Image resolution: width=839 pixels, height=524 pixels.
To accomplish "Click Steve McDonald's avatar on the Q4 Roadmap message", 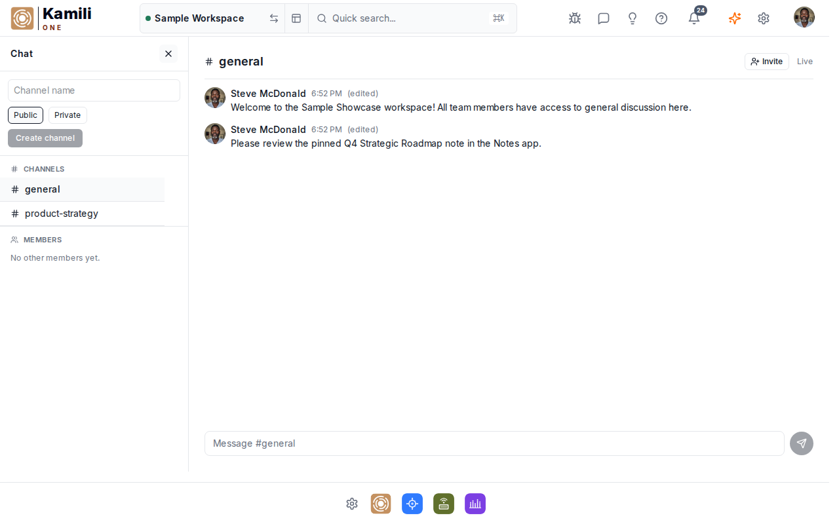I will [215, 134].
